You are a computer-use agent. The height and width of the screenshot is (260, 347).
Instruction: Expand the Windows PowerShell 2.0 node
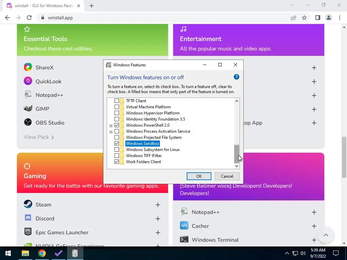click(111, 126)
